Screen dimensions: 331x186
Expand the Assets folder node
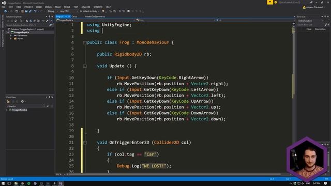pos(11,39)
